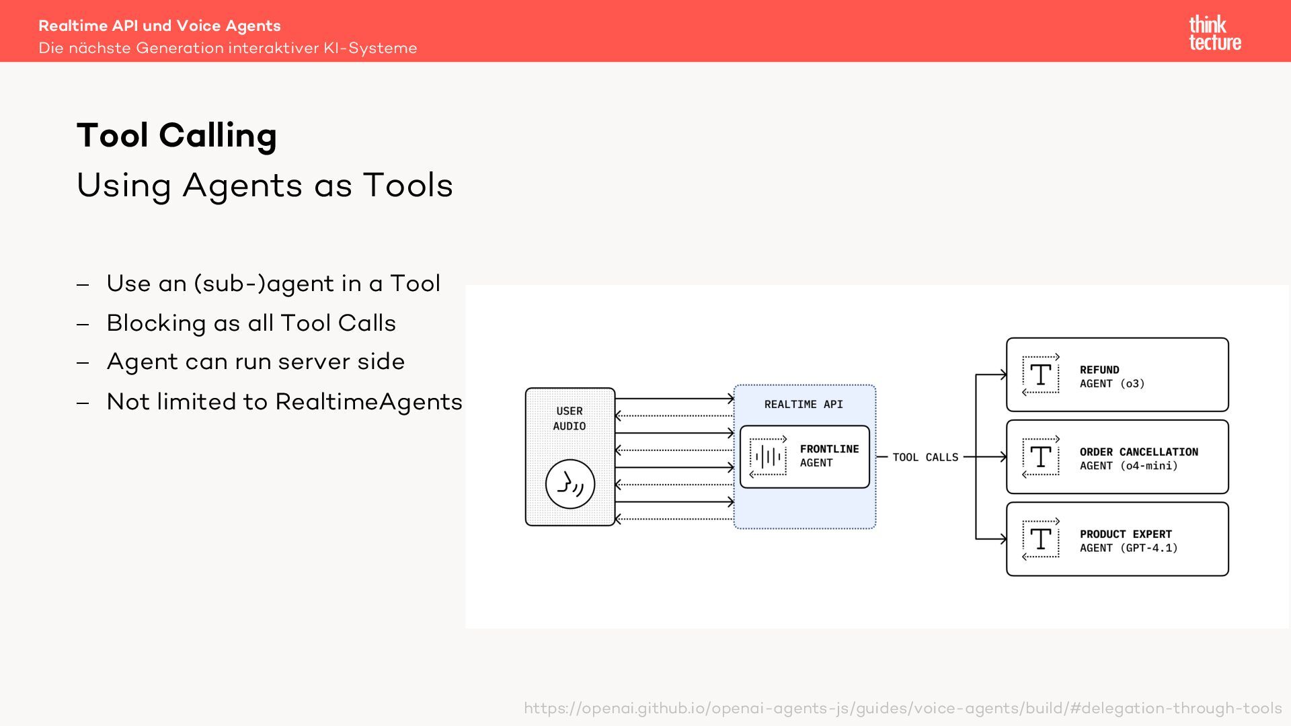The height and width of the screenshot is (726, 1291).
Task: Click the Order Cancellation Agent T icon
Action: [x=1041, y=457]
